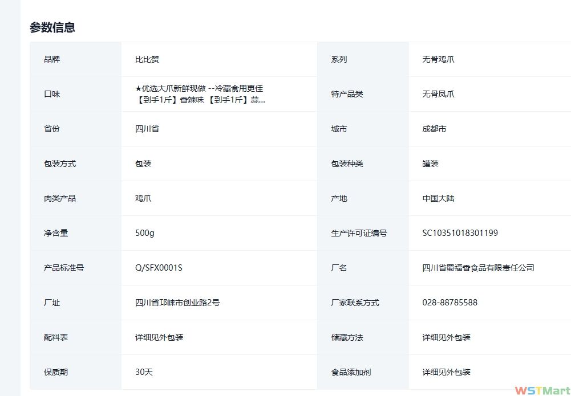Click the phone number 028-88785588
This screenshot has height=396, width=571.
(x=449, y=303)
